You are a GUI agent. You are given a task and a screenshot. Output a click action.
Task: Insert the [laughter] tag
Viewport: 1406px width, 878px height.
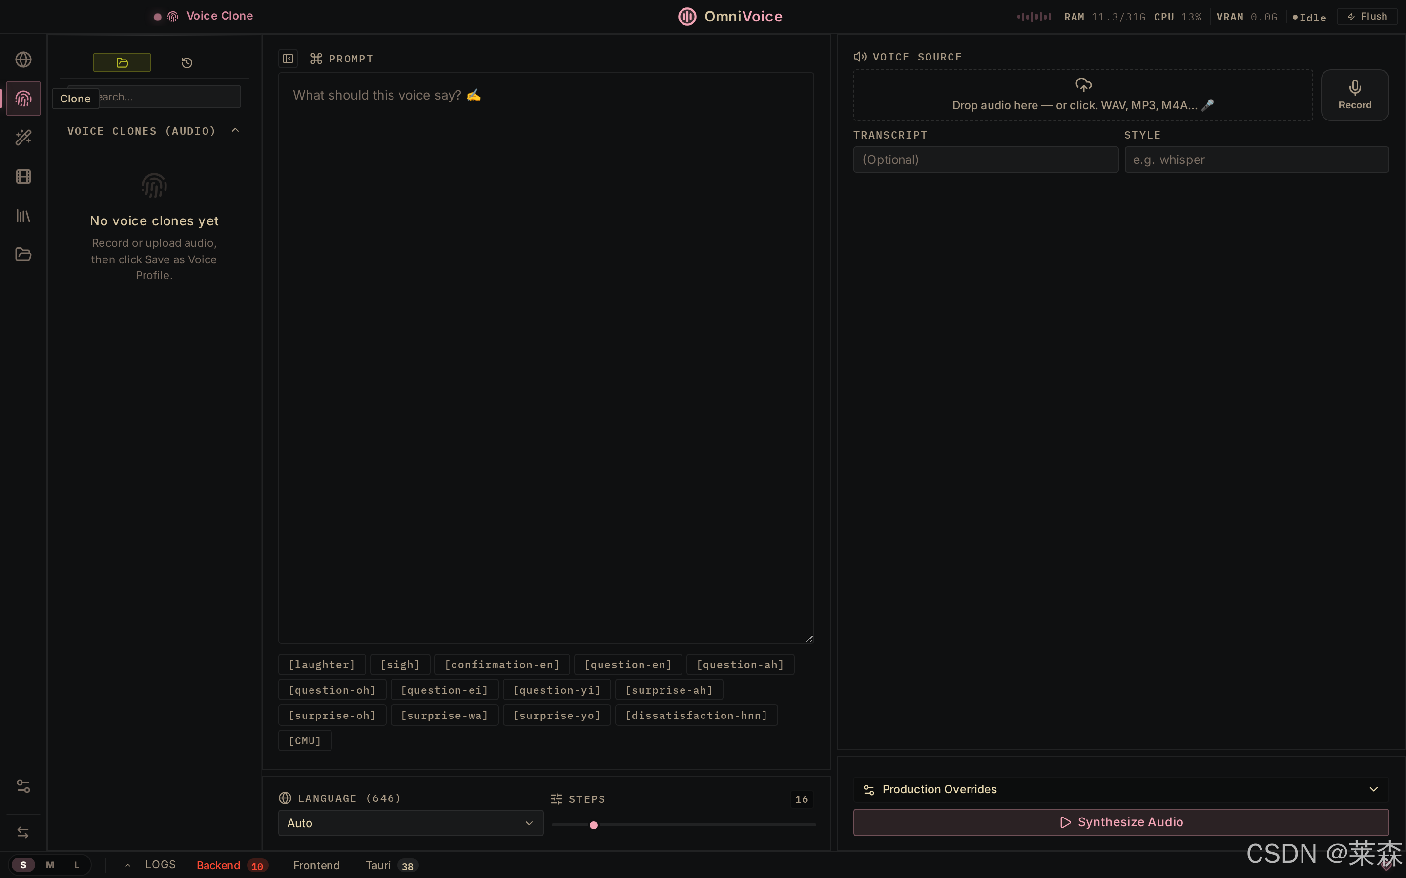click(322, 665)
